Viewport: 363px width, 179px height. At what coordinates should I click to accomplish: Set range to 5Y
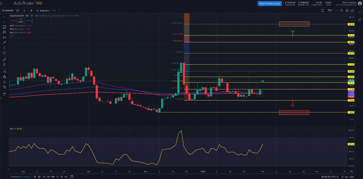[61, 177]
